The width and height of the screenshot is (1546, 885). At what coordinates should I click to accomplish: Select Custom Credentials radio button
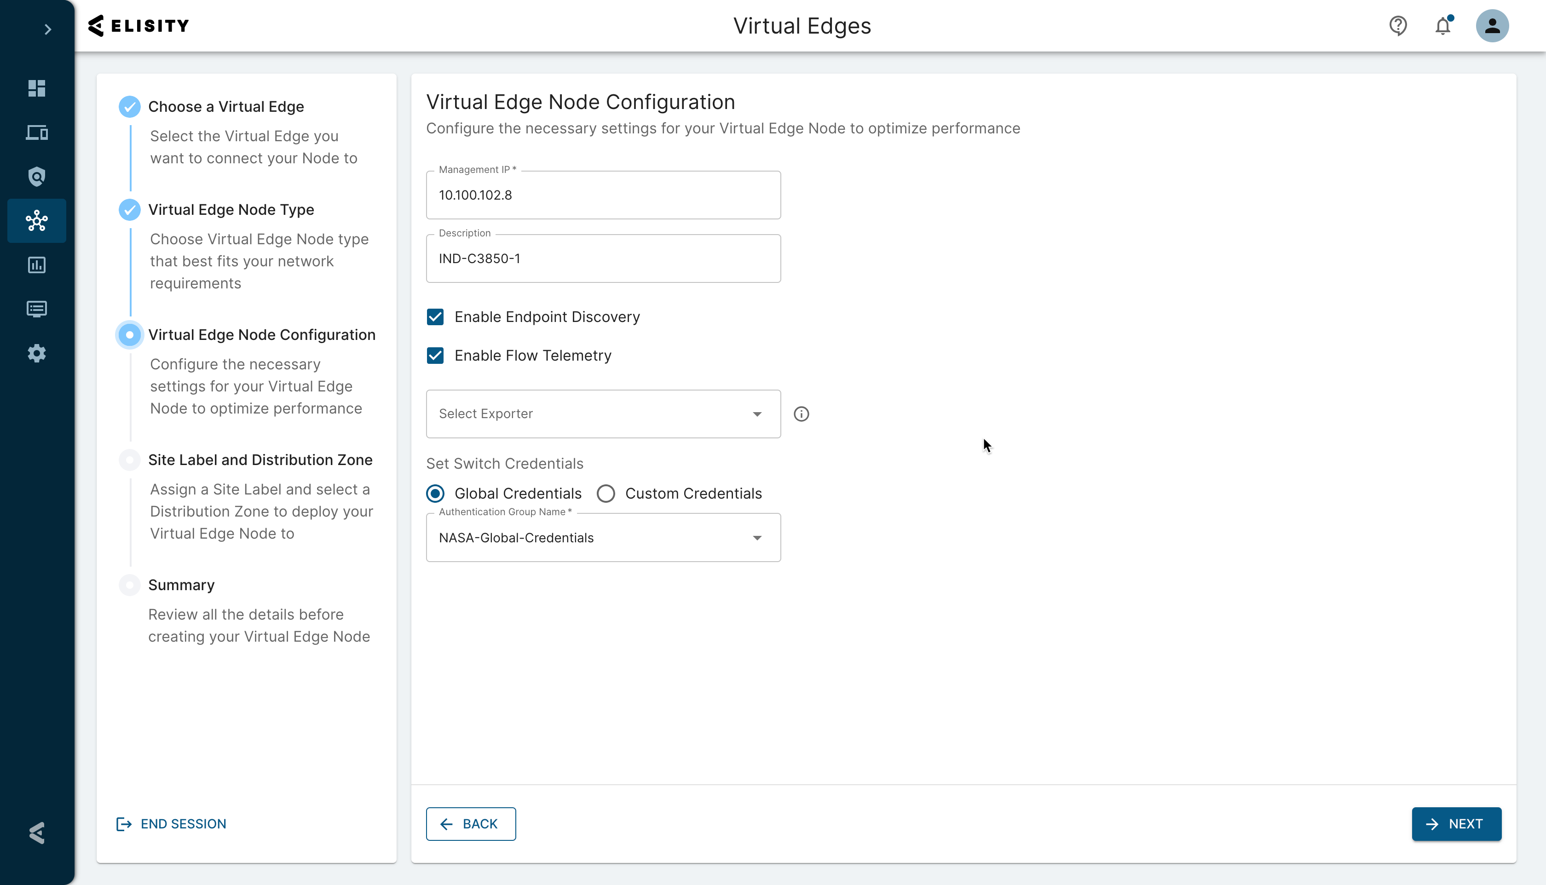coord(606,494)
